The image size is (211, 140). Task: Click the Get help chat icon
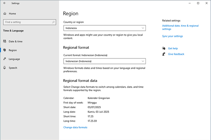(x=164, y=48)
